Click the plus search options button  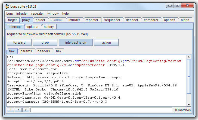tap(11, 110)
